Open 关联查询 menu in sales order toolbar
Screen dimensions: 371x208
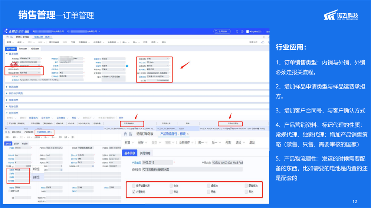[x=84, y=42]
